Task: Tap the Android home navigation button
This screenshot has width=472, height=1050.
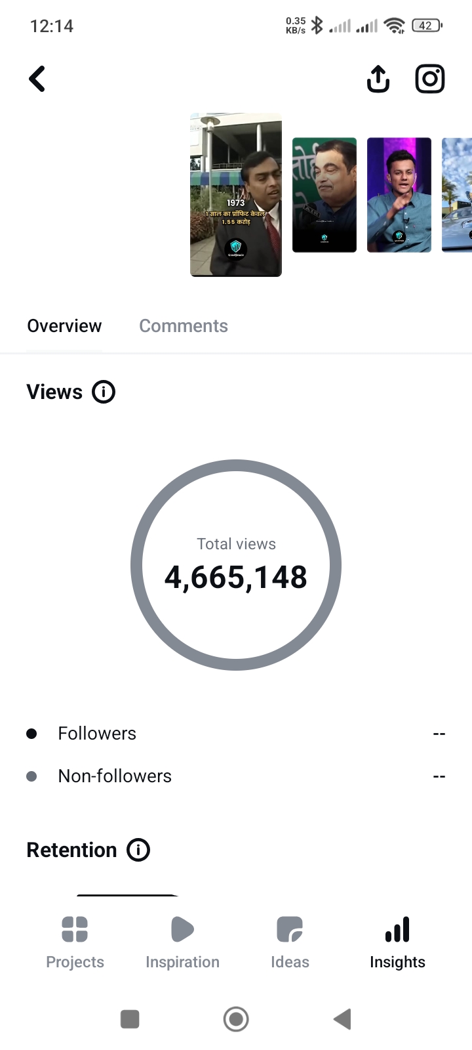Action: pyautogui.click(x=236, y=1019)
